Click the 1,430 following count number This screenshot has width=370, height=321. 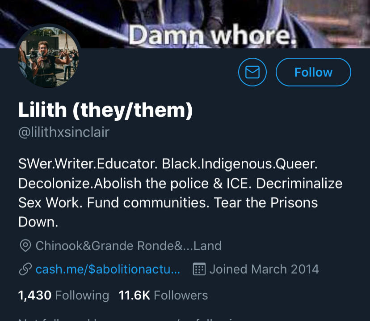35,295
